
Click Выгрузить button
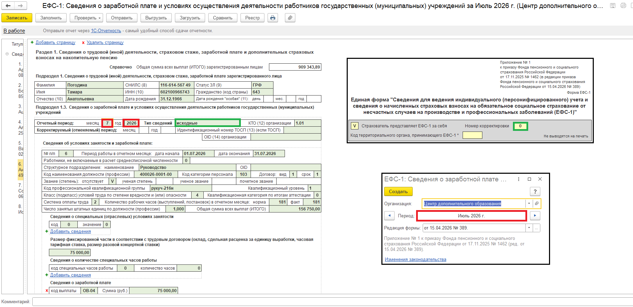tap(156, 18)
